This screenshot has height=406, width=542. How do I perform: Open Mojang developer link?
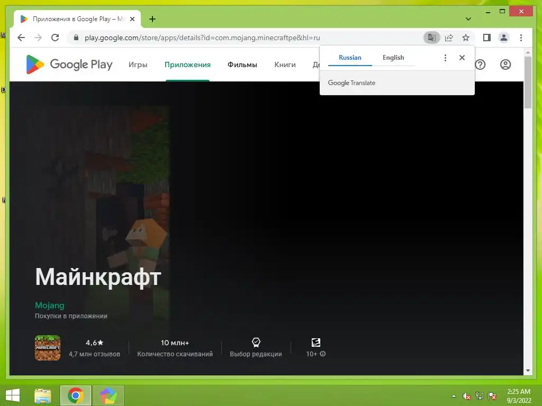(x=49, y=305)
